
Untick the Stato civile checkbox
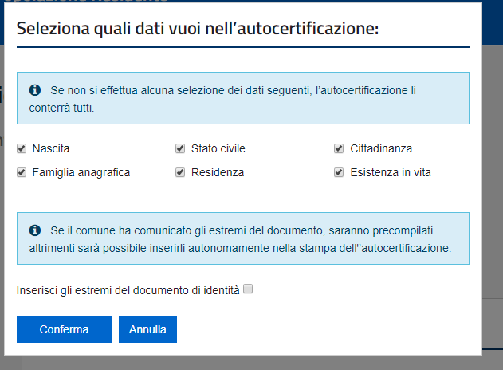pyautogui.click(x=180, y=148)
